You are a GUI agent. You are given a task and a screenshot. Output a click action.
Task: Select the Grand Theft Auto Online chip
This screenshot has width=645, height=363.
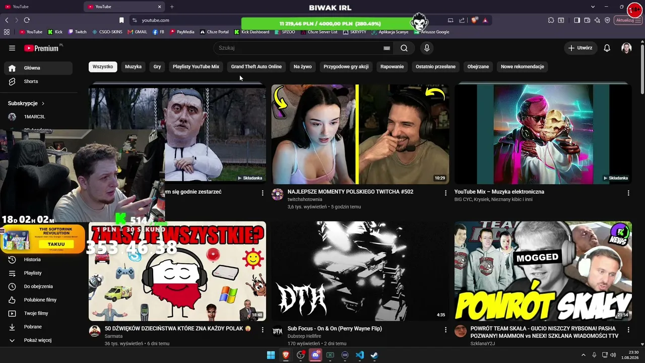(x=256, y=67)
